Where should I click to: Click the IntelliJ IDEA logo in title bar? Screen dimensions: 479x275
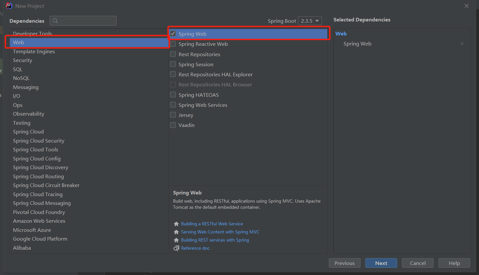click(9, 6)
